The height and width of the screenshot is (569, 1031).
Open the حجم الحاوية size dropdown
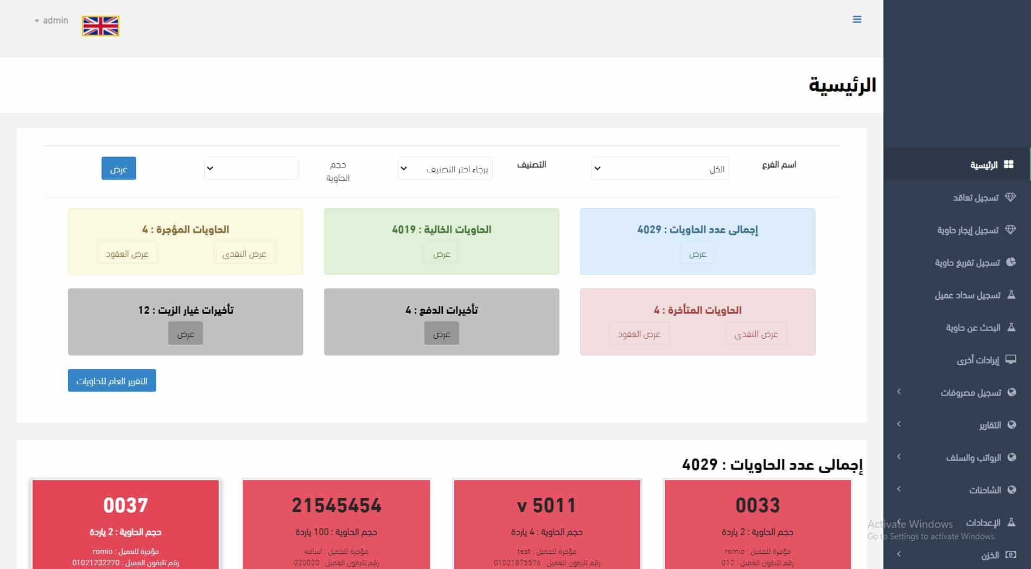click(251, 169)
